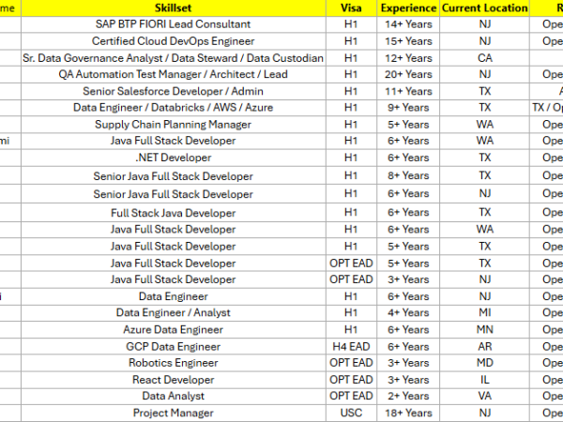This screenshot has height=422, width=563.
Task: Select the .NET Developer cell
Action: [x=173, y=158]
